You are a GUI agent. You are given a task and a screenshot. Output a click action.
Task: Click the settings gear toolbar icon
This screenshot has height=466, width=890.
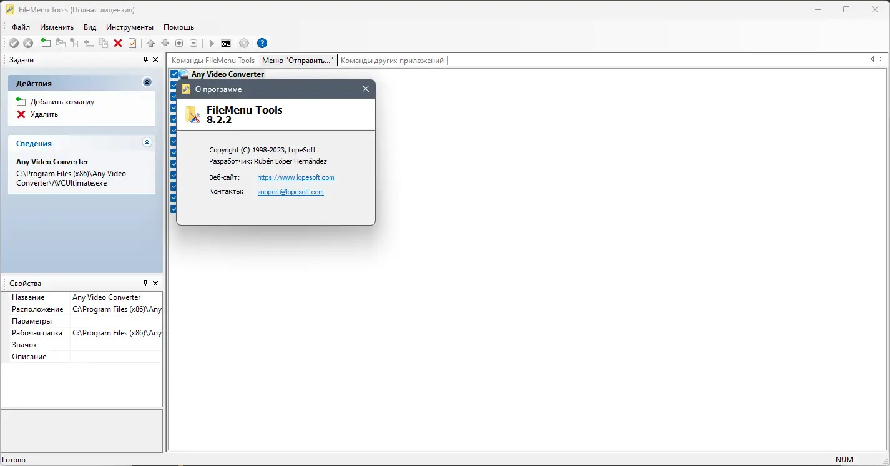click(x=244, y=43)
